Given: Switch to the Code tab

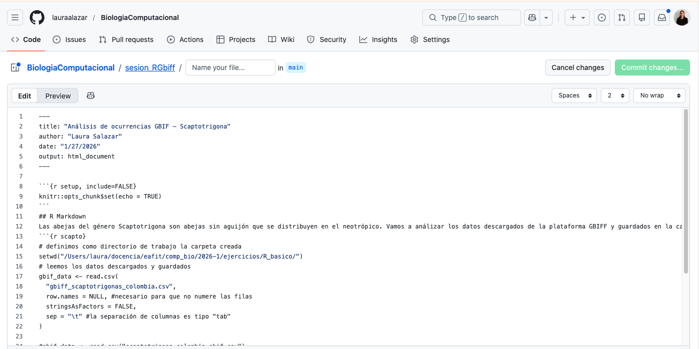Looking at the screenshot, I should [x=26, y=39].
